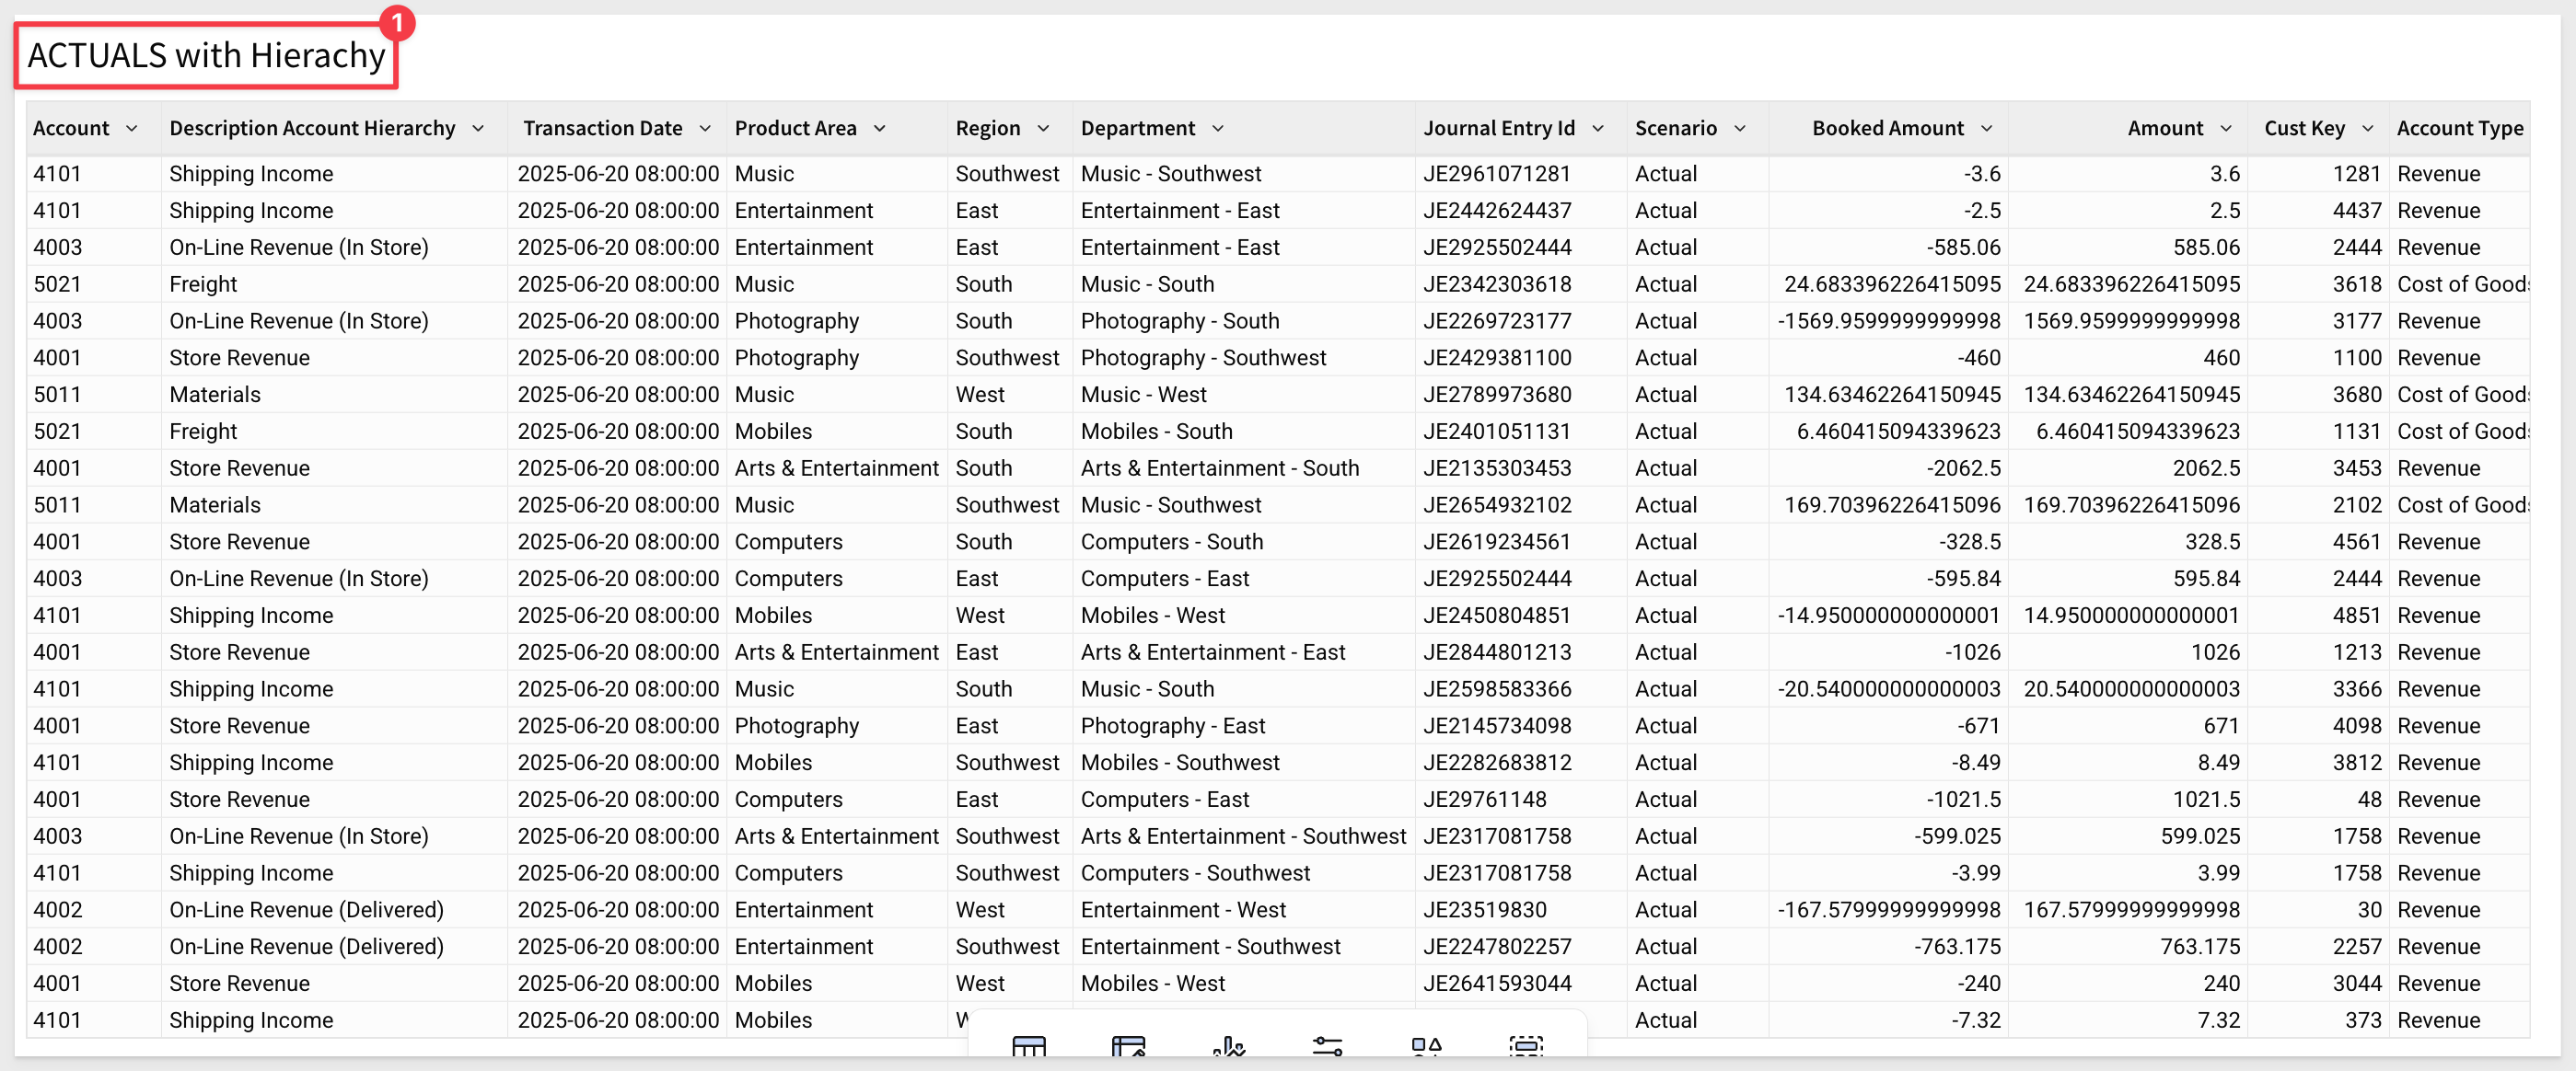
Task: Select amount cell 7.32
Action: pos(2218,1021)
